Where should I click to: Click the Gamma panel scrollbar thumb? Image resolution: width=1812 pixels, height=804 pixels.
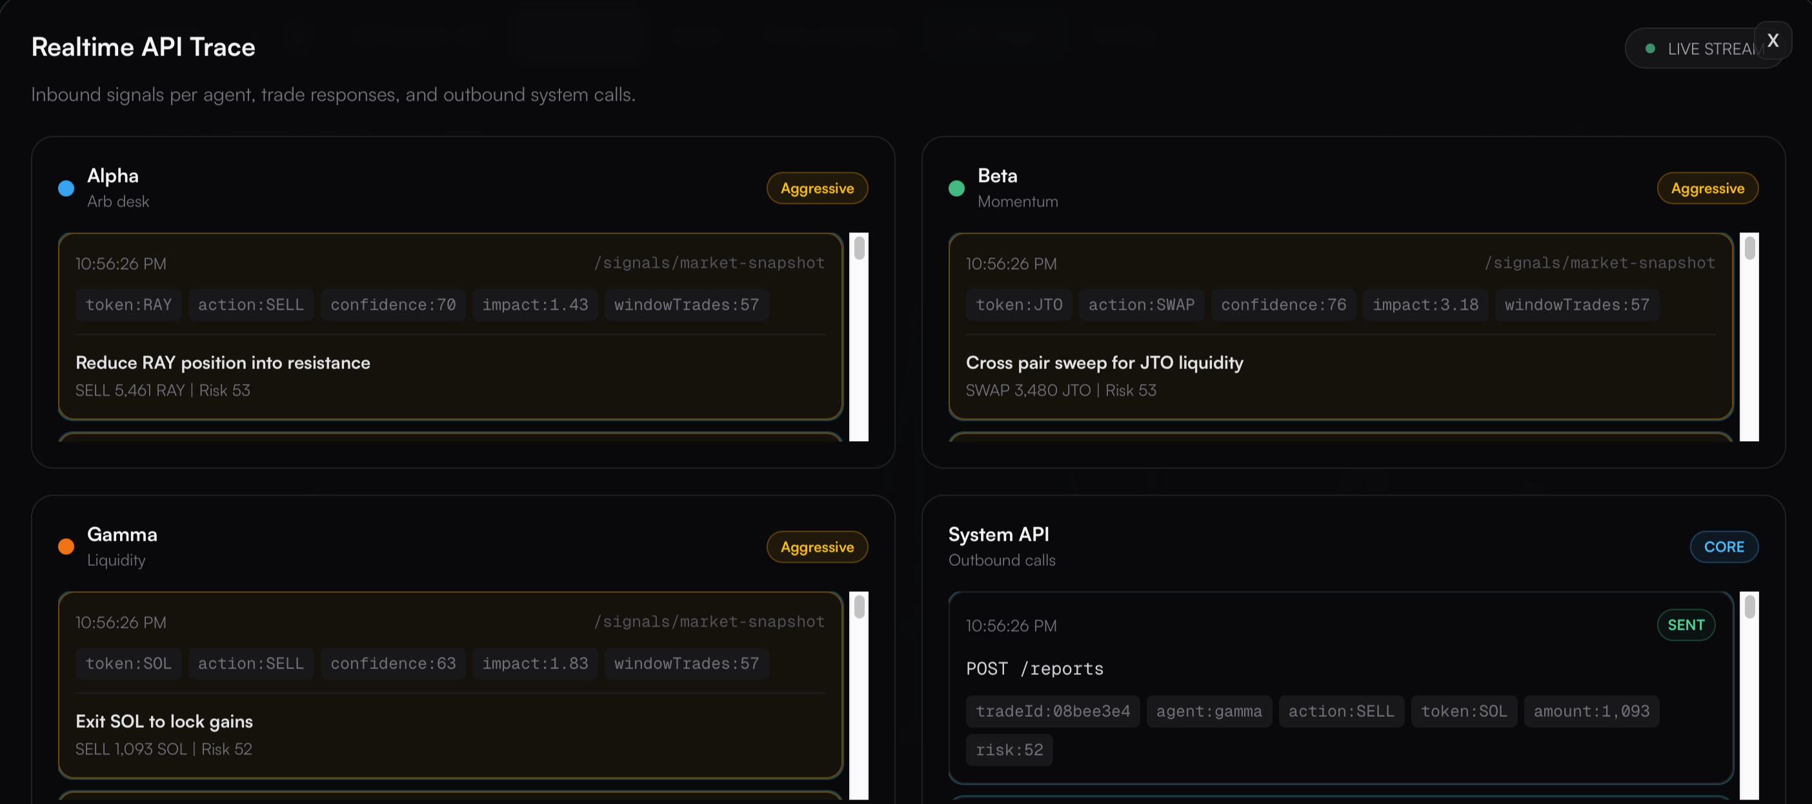click(859, 607)
